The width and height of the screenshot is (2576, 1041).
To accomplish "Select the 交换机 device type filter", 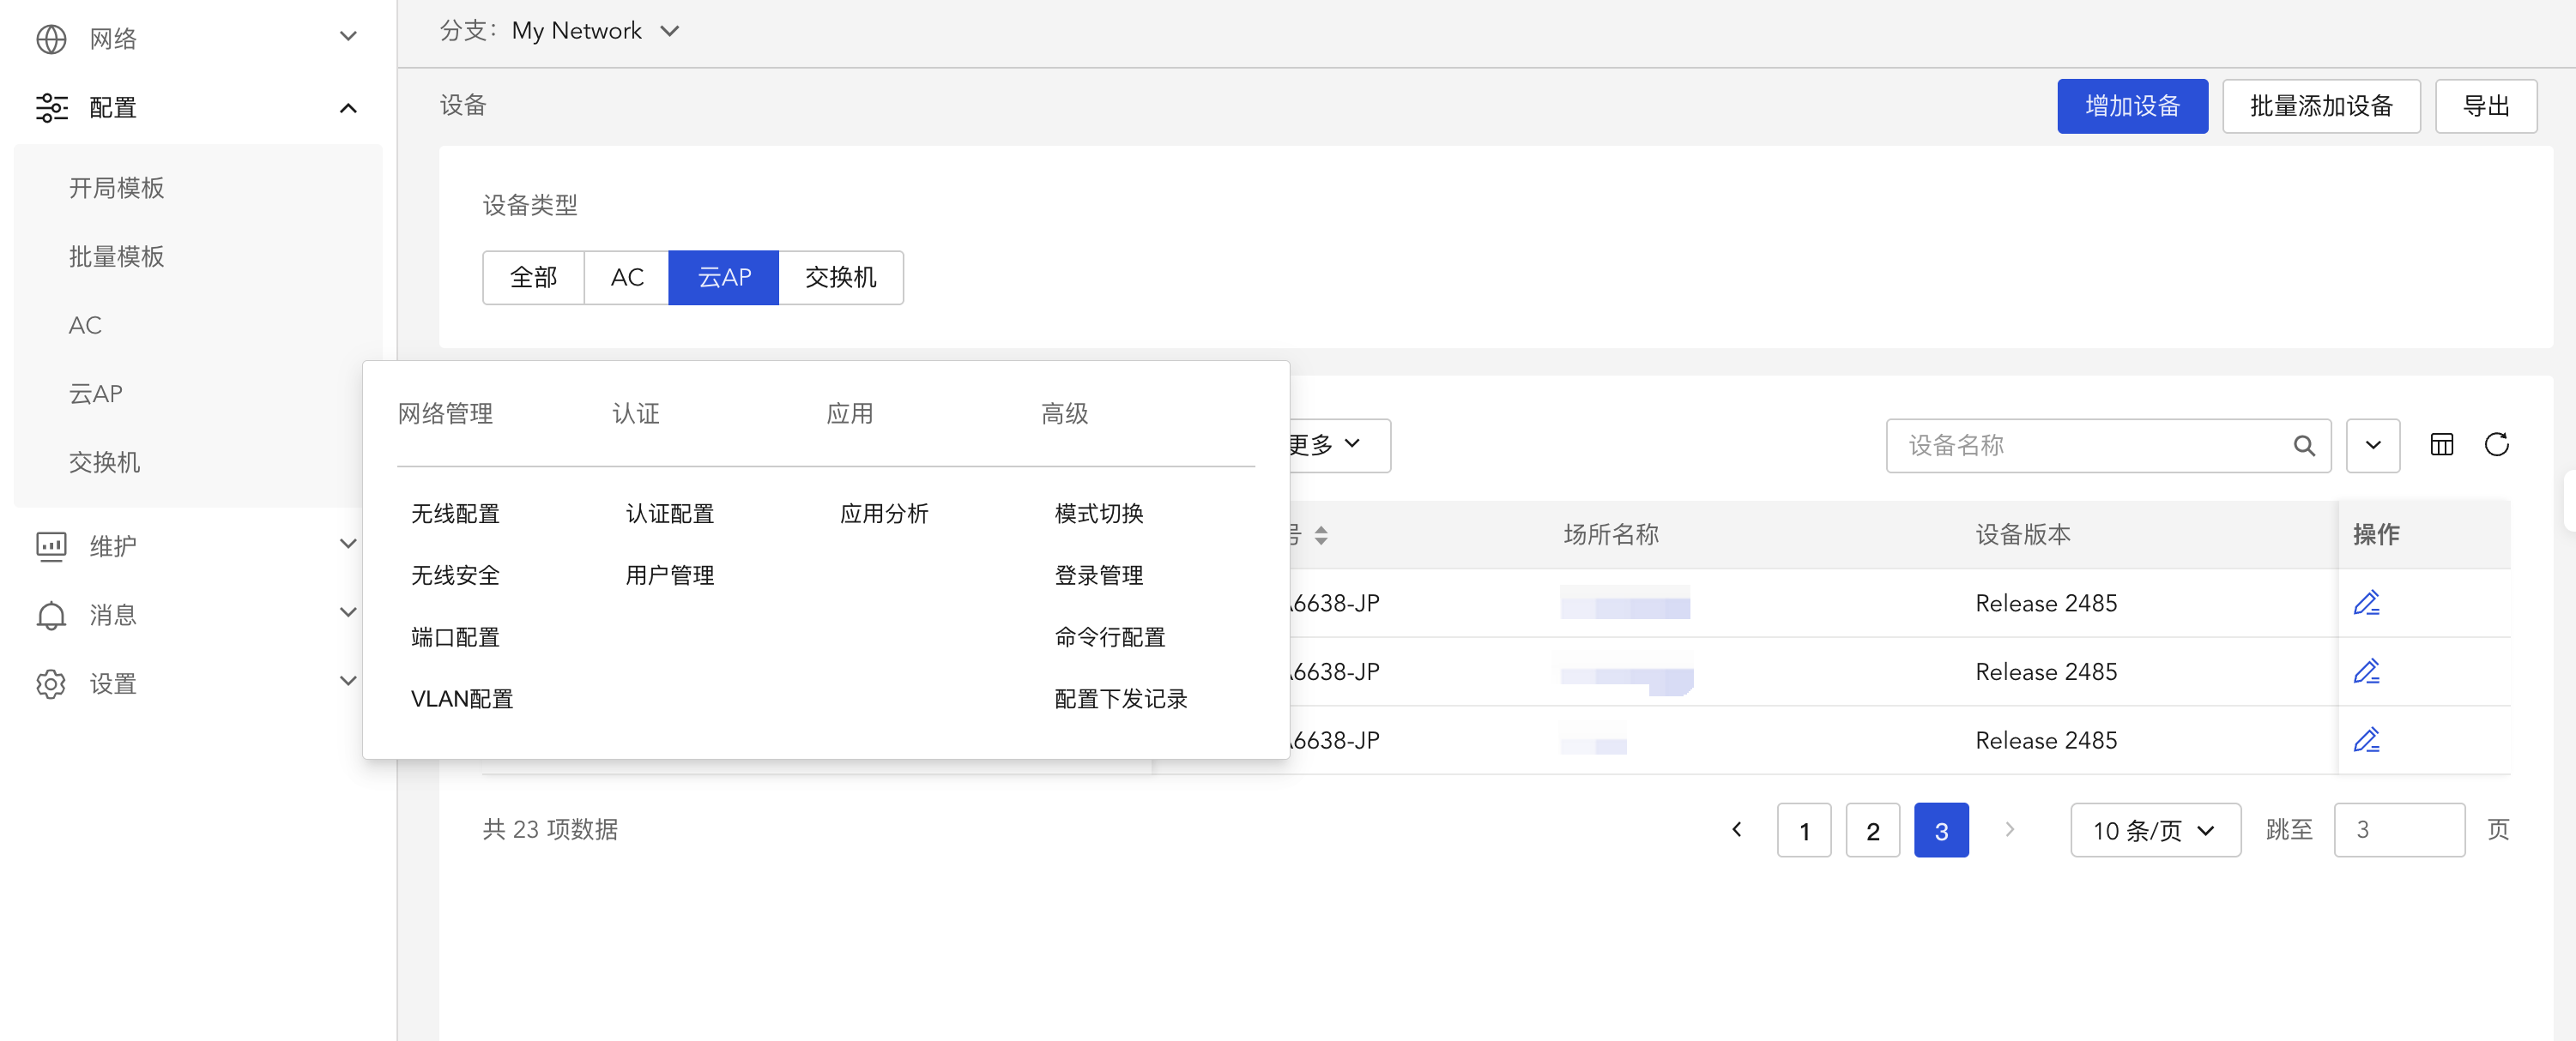I will (x=840, y=277).
